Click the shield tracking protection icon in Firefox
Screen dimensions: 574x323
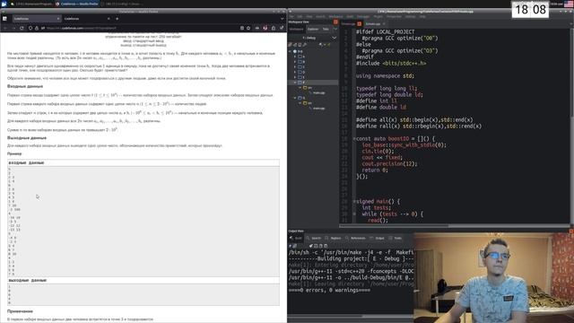tap(30, 28)
